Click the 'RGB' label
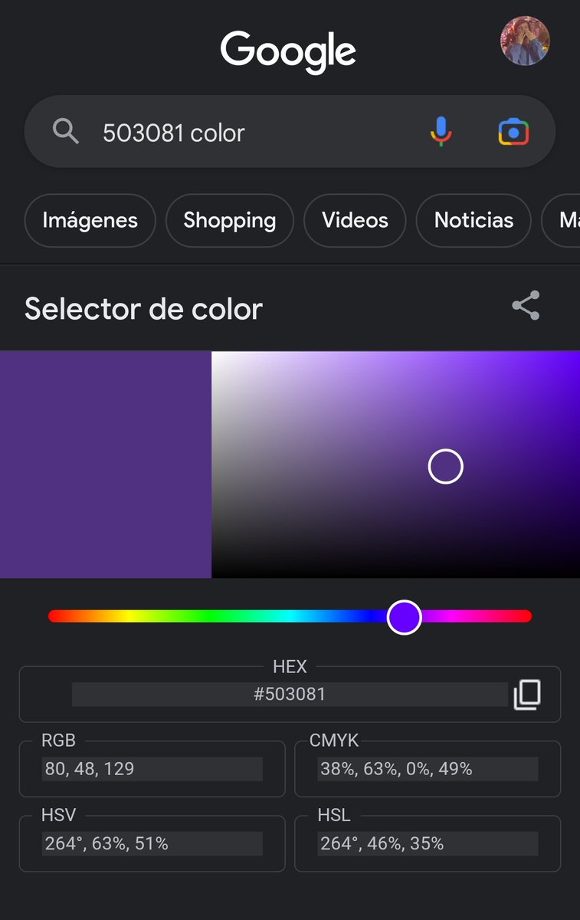The height and width of the screenshot is (920, 580). click(x=58, y=741)
